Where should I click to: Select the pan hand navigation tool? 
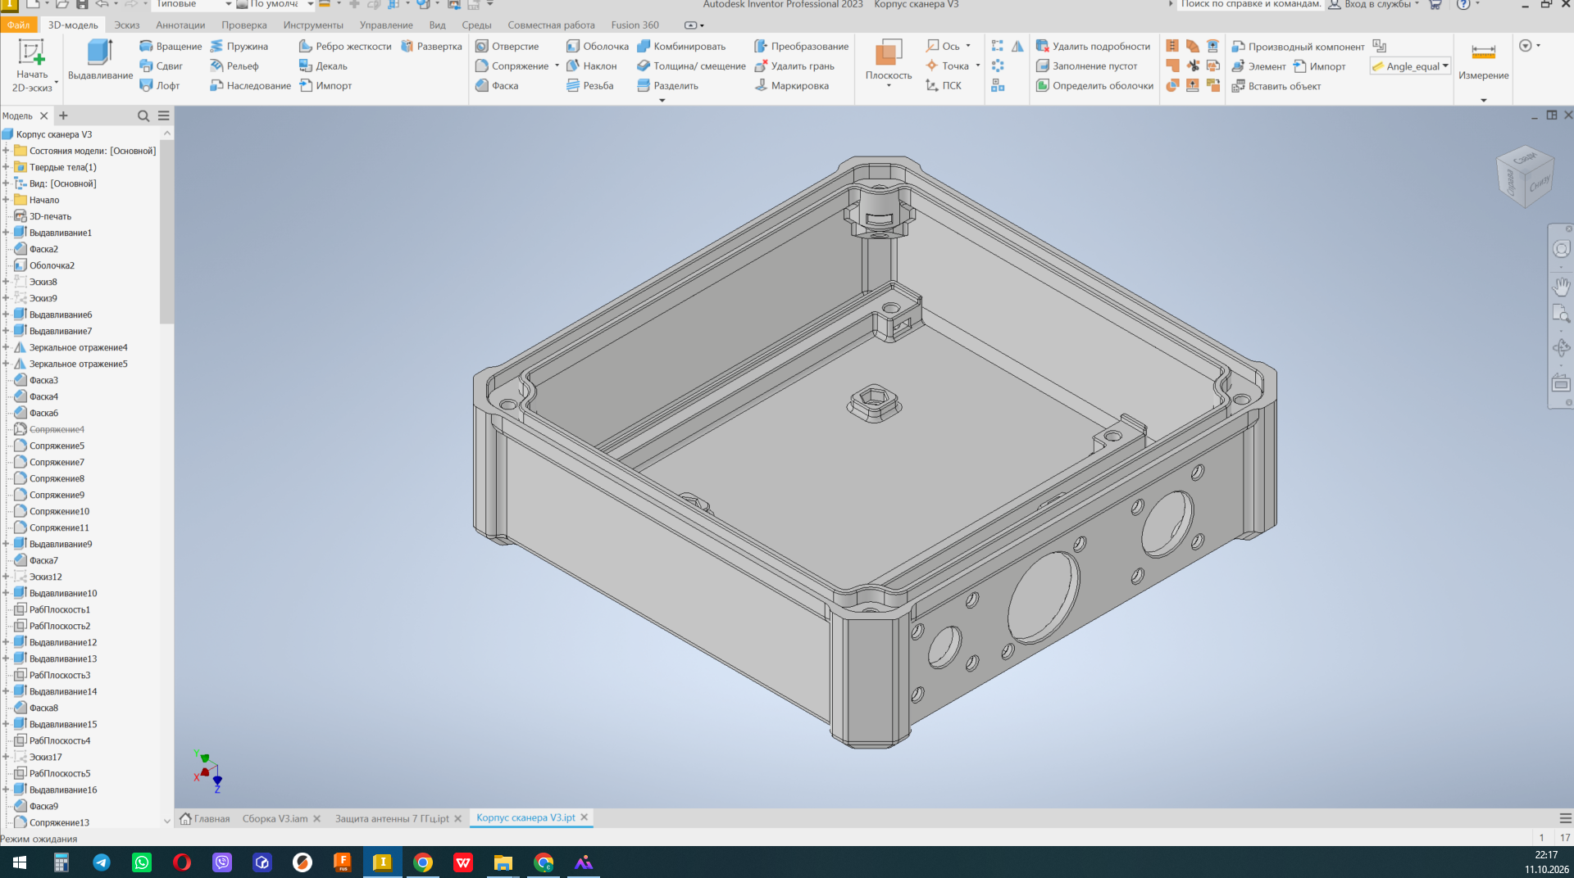[x=1561, y=286]
